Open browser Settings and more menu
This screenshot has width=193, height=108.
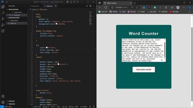(184, 7)
